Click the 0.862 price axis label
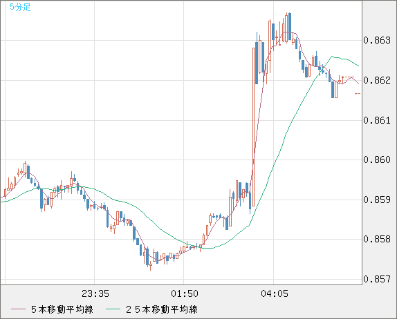397x319 pixels. coord(377,80)
